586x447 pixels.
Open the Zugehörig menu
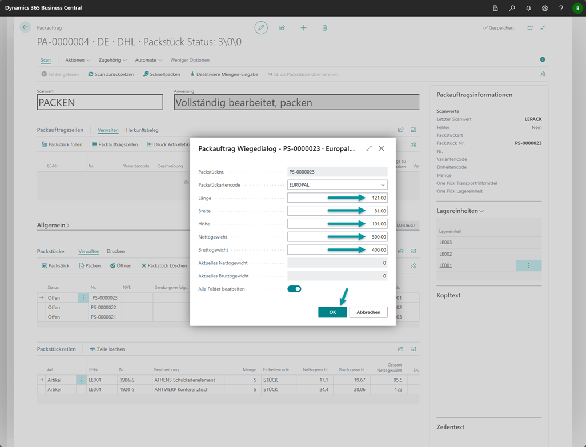click(113, 60)
